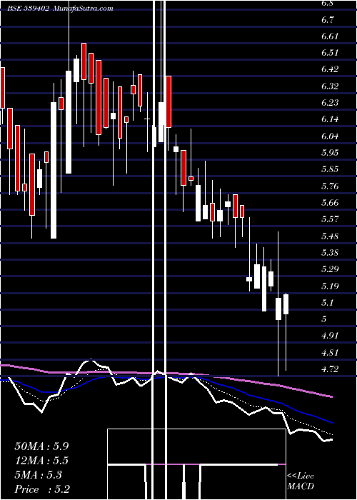Click the 5.85 price axis label

click(330, 169)
